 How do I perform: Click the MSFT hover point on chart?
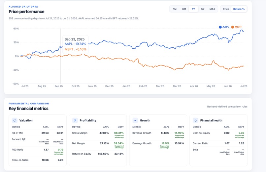(60, 56)
